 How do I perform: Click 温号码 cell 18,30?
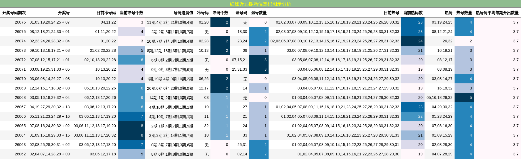242,32
